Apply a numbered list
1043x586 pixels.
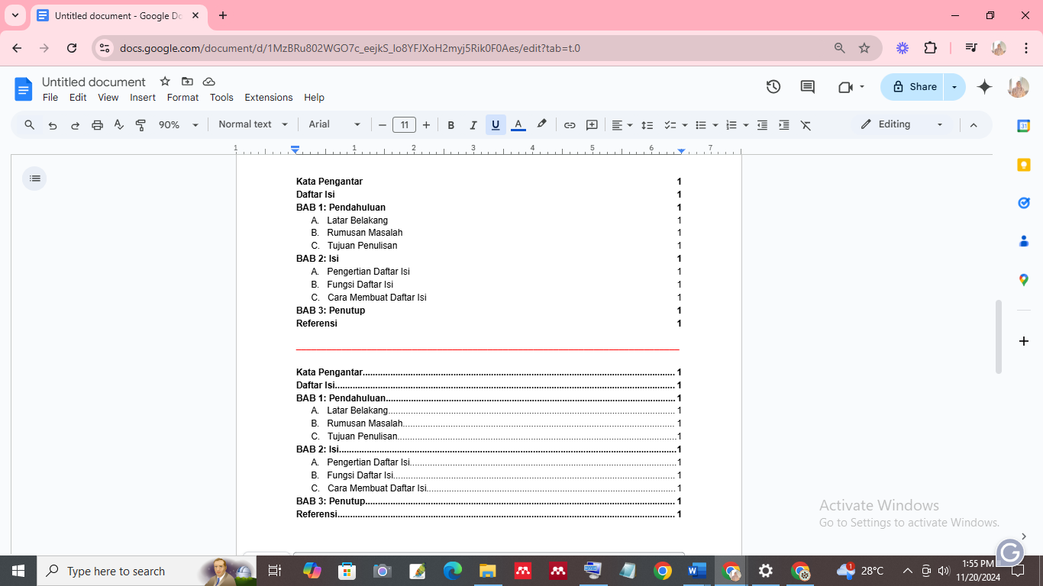pos(731,125)
